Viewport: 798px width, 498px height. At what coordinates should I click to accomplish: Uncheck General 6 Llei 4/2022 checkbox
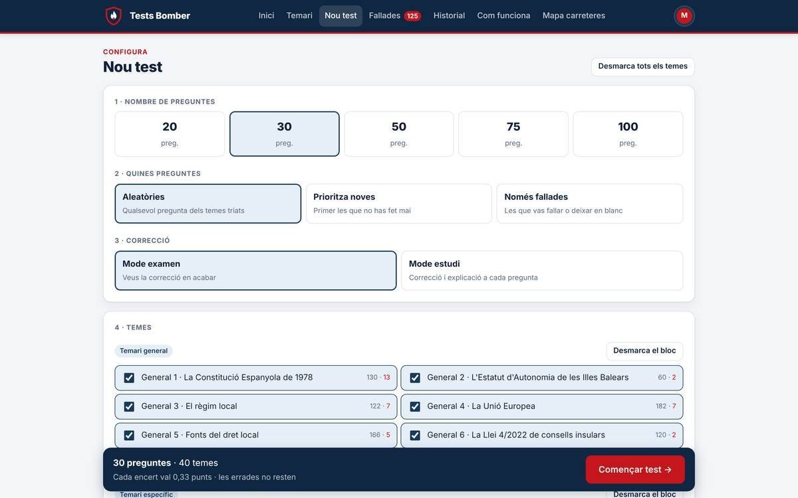pyautogui.click(x=415, y=436)
